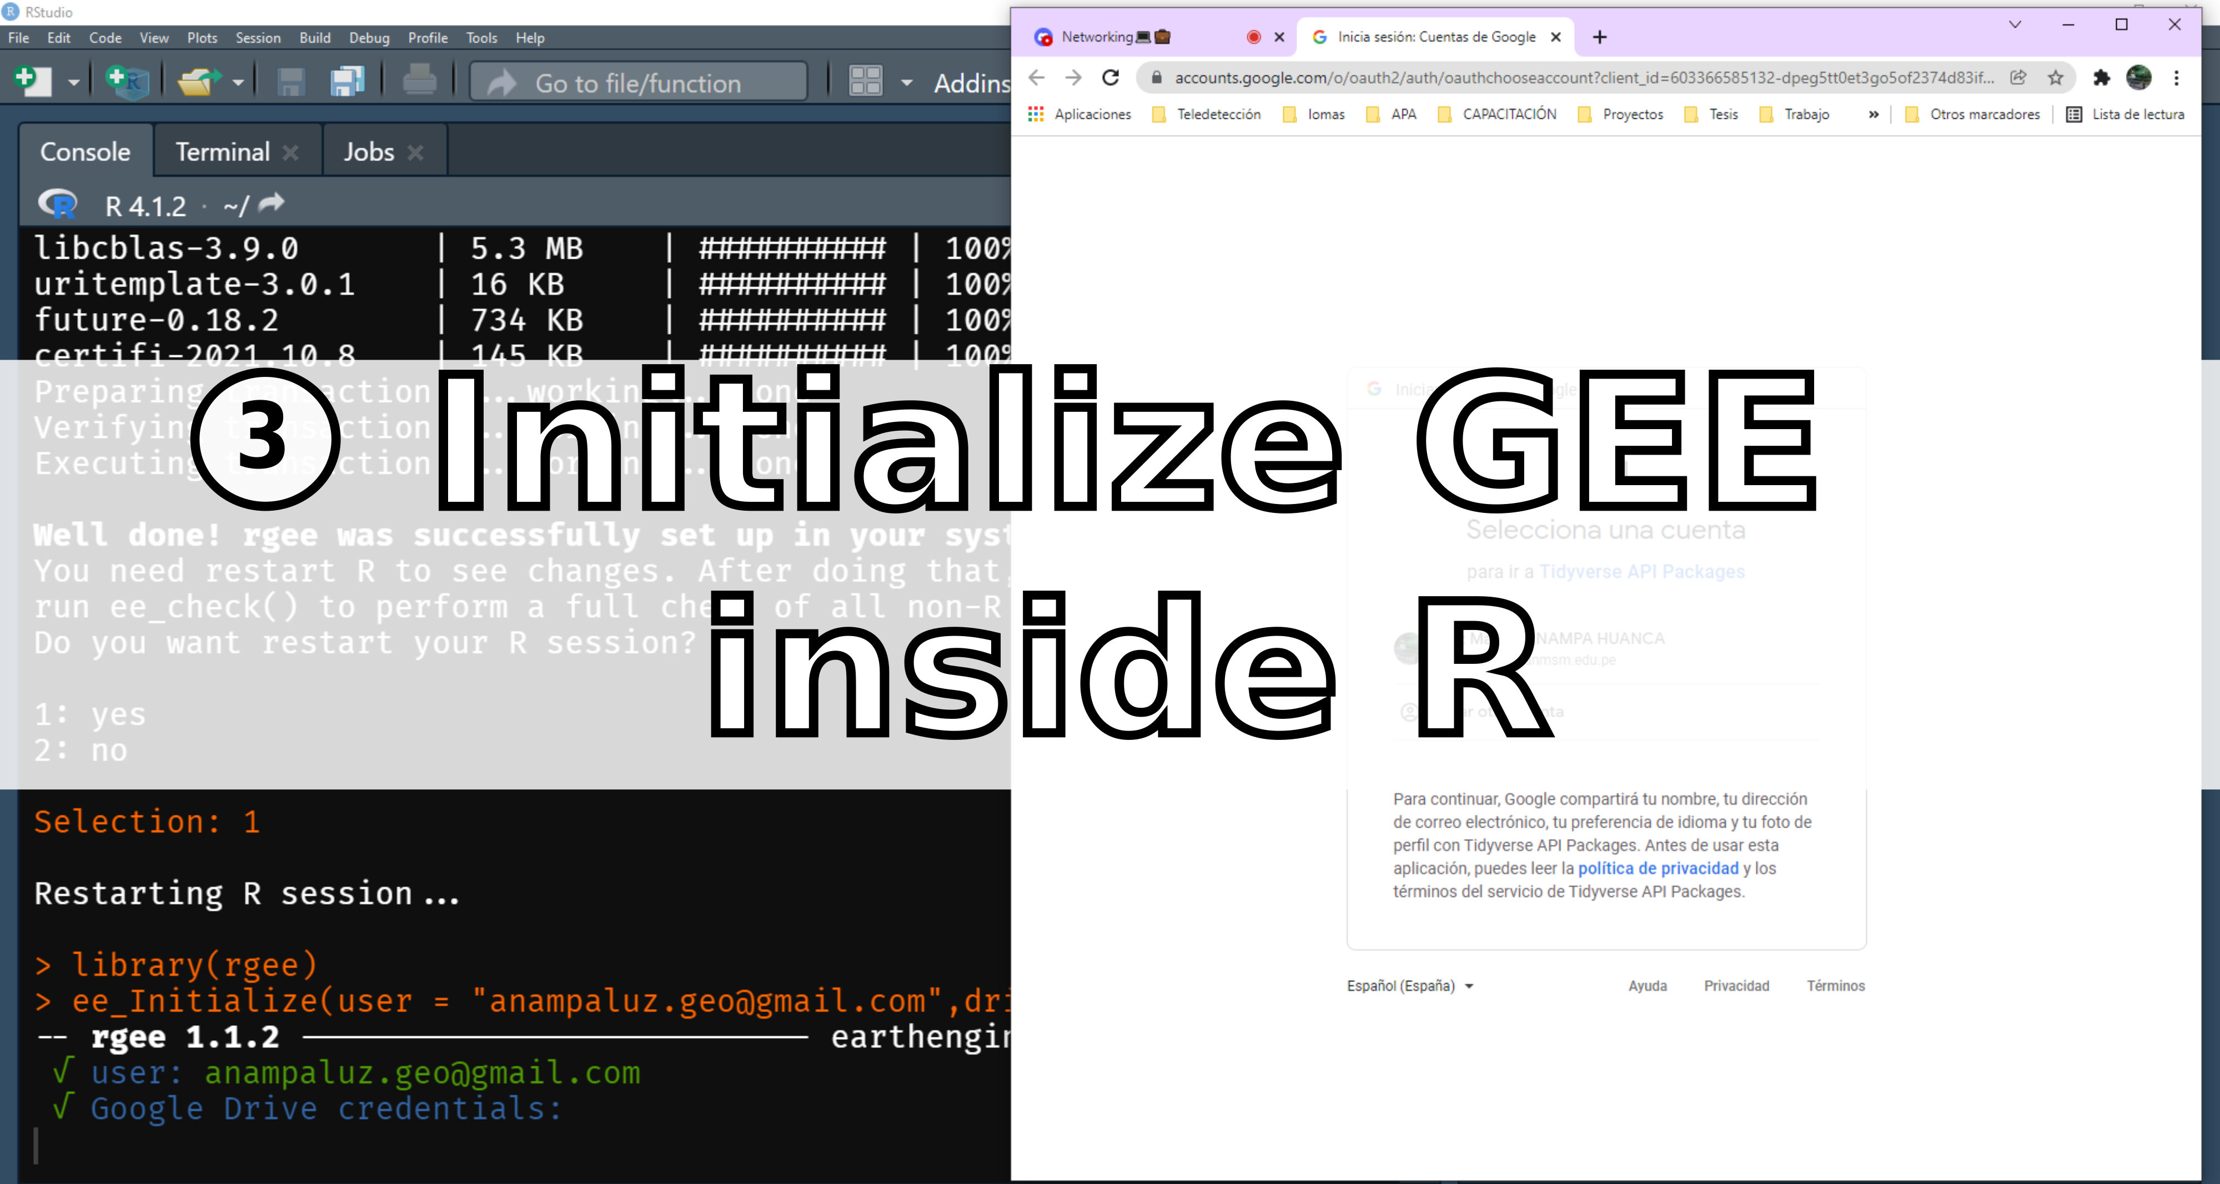Click the New File icon in RStudio
2220x1184 pixels.
click(x=33, y=82)
